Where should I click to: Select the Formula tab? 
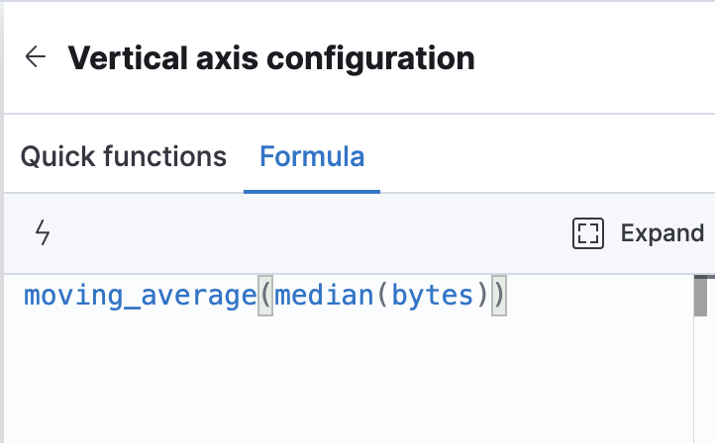click(312, 156)
